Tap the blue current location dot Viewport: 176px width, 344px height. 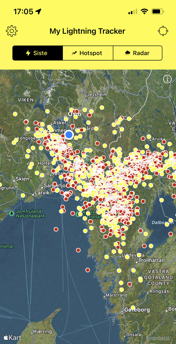(x=69, y=134)
